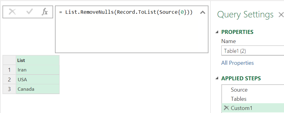Screen dimensions: 284x113
Task: Edit the query Name field Table1 (2)
Action: [x=253, y=51]
